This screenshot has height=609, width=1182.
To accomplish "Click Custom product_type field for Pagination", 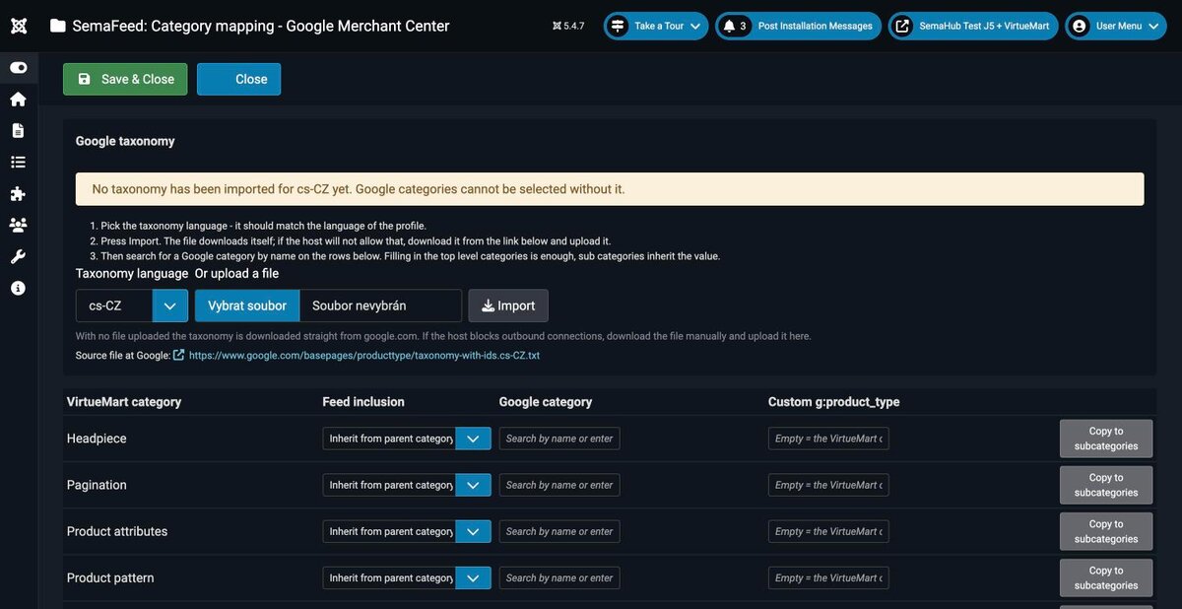I will (828, 485).
